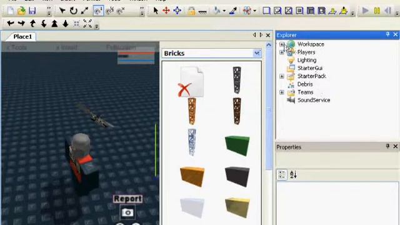Click the Report button in game view

[127, 199]
